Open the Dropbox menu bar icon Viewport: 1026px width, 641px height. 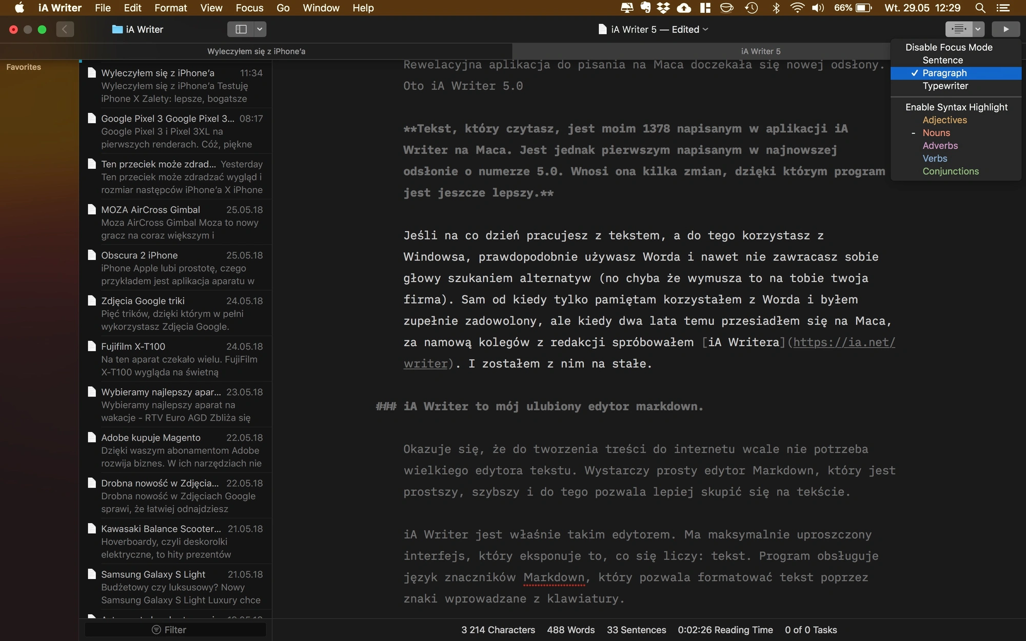663,8
